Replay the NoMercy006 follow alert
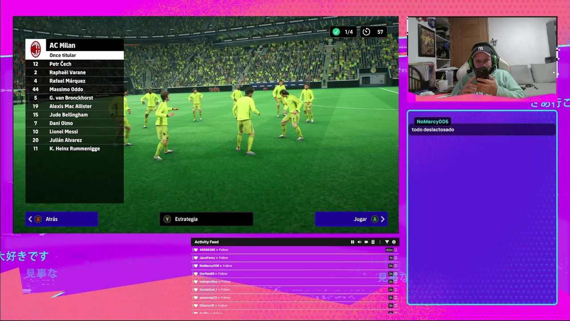The image size is (570, 321). pos(395,266)
